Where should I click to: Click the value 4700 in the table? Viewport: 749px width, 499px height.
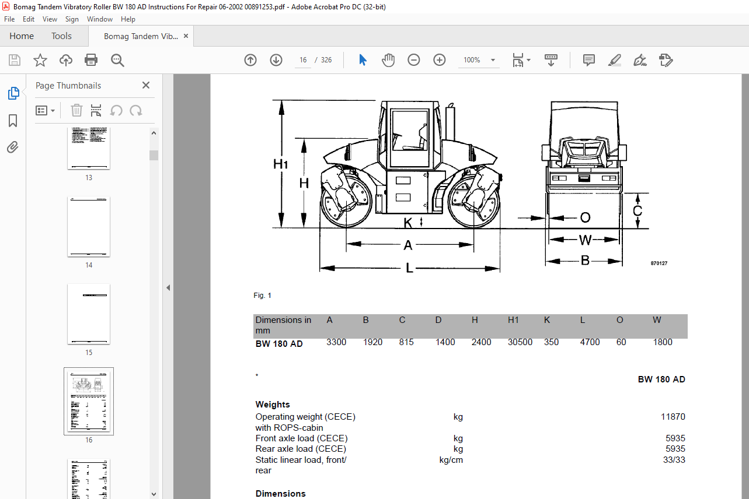[x=590, y=342]
